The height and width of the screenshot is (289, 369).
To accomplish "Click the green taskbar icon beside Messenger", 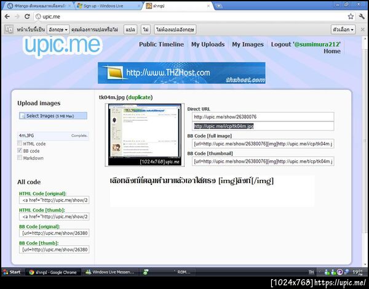I will [x=145, y=272].
